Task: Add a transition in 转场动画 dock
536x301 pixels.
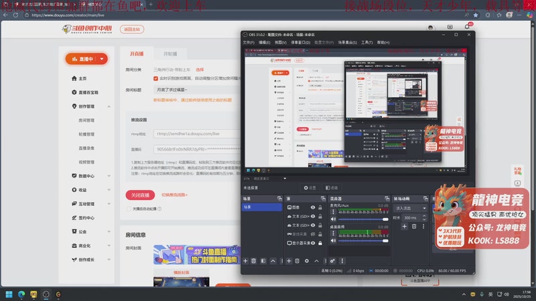Action: pyautogui.click(x=405, y=226)
